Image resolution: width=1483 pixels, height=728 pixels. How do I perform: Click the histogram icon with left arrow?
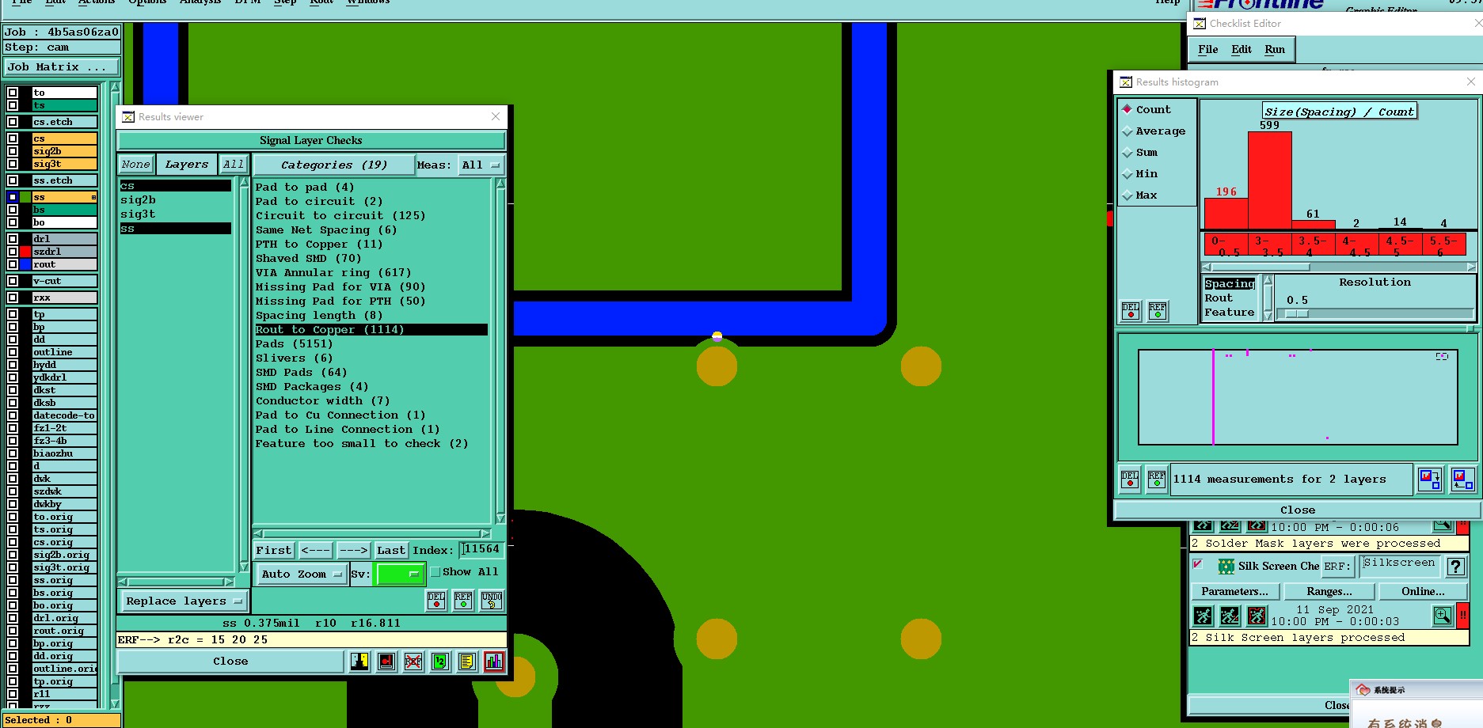point(1463,480)
